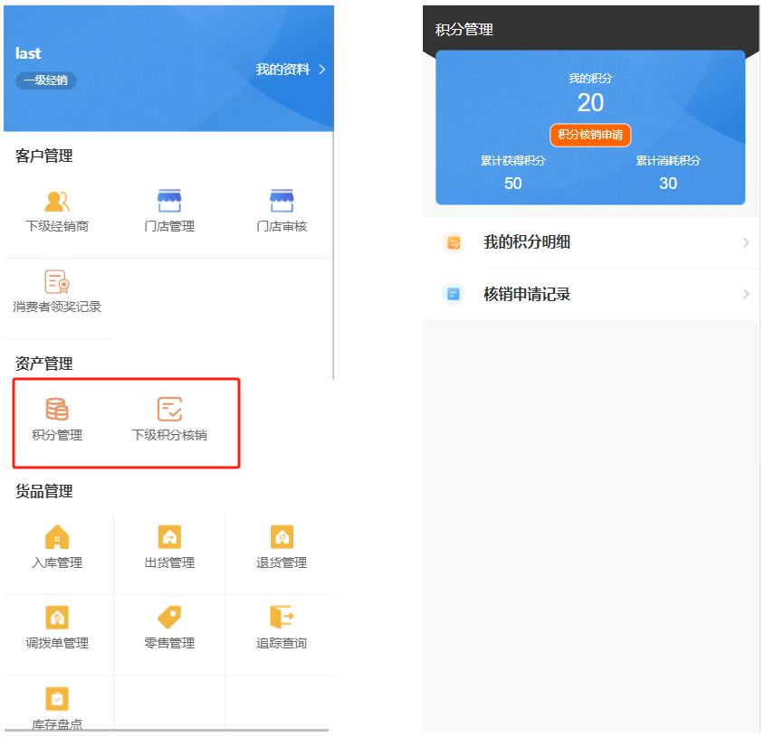Open 下级积分核销 icon
The height and width of the screenshot is (737, 766).
pyautogui.click(x=169, y=410)
